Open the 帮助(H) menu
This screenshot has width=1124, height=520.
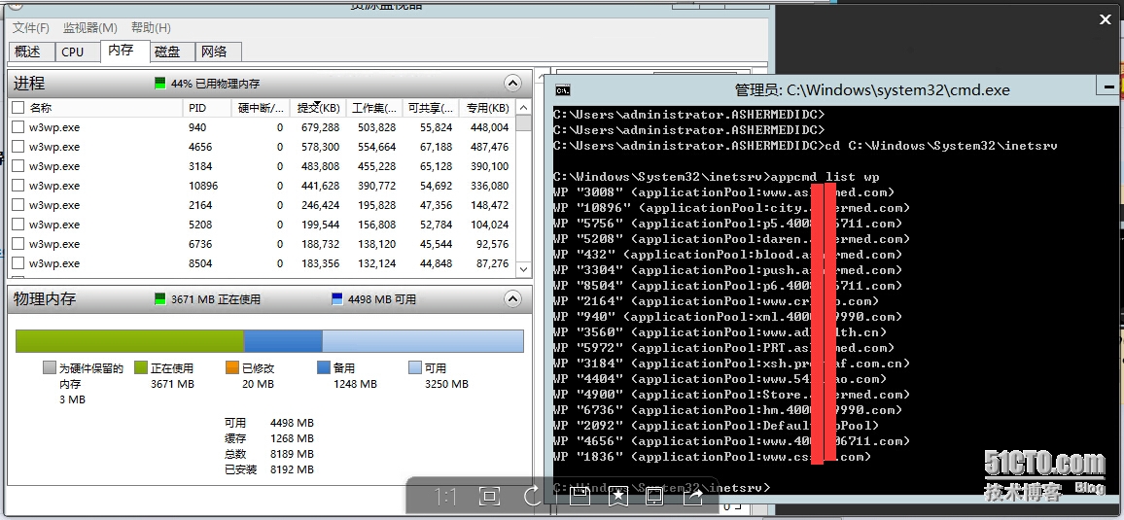(x=151, y=28)
